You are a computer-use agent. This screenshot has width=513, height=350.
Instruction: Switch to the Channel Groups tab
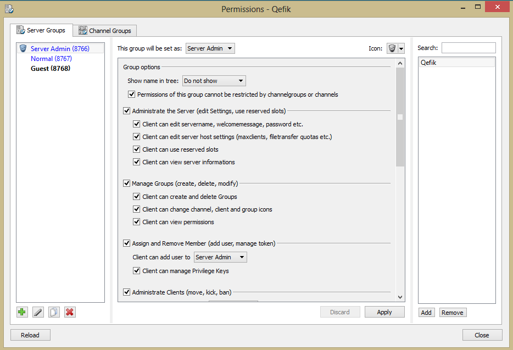[x=105, y=31]
